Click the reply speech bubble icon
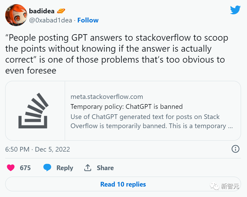Viewport: 247px width, 197px height. point(47,168)
